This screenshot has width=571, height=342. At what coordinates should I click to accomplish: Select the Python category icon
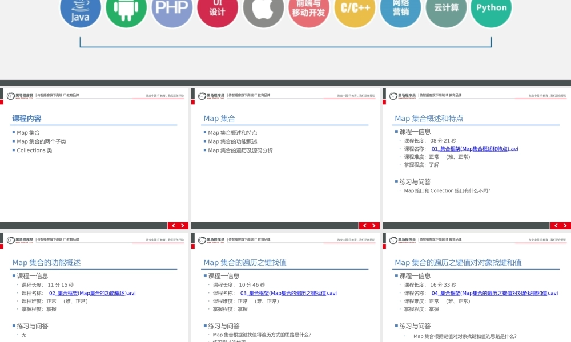point(491,8)
